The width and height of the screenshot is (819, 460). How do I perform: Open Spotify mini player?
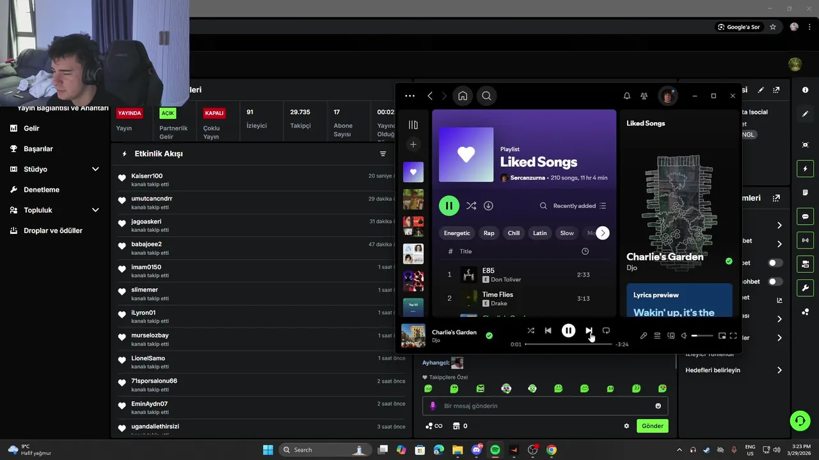coord(722,335)
